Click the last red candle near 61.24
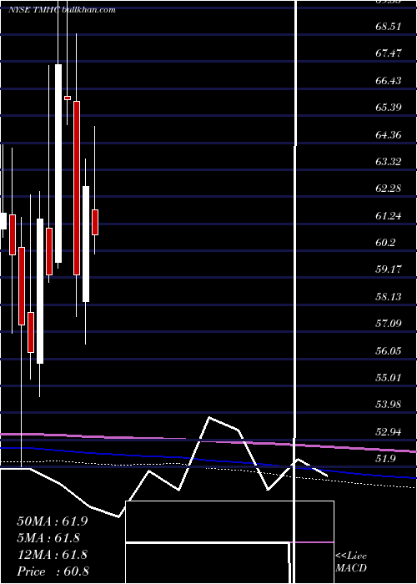 click(x=95, y=223)
